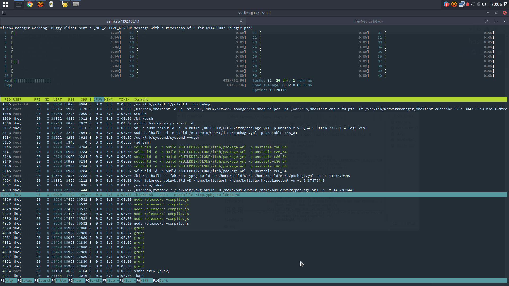Select the ssh ikey@192.168.1.1 tab
This screenshot has width=509, height=286.
click(123, 21)
